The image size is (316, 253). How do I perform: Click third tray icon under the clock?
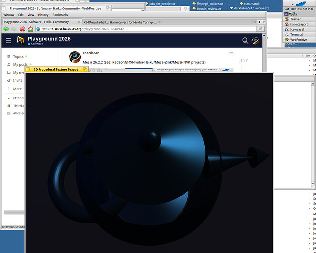295,14
